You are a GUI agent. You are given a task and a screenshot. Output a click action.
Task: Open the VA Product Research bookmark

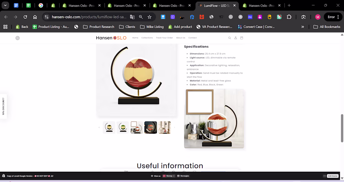[214, 27]
